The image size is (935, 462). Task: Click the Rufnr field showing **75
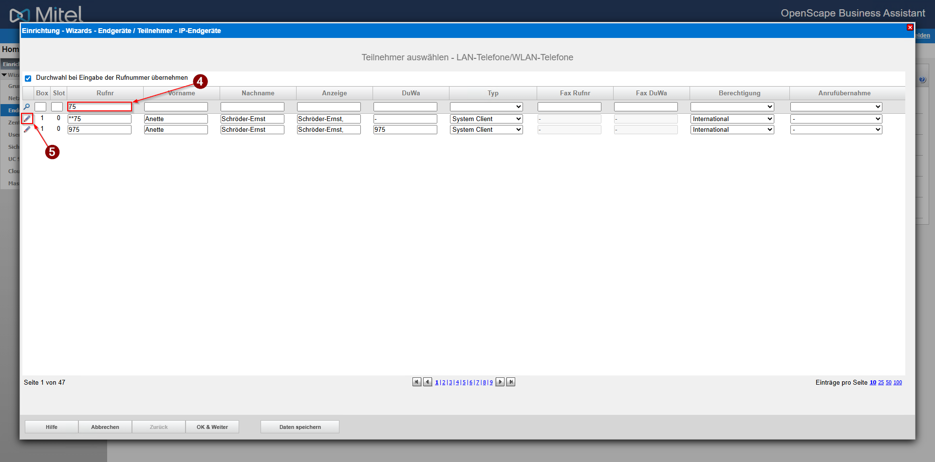tap(99, 119)
